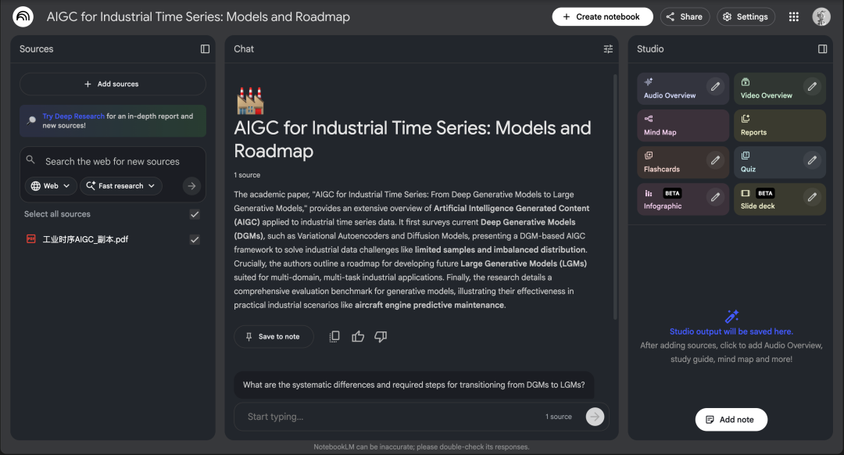Image resolution: width=844 pixels, height=455 pixels.
Task: Open Google apps grid
Action: 793,16
